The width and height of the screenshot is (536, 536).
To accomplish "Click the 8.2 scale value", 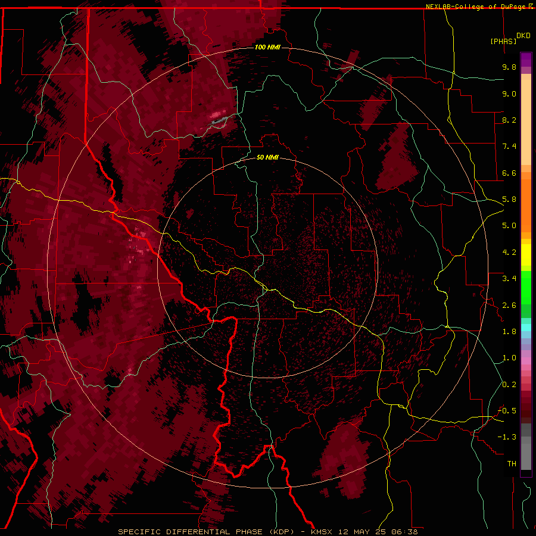I will coord(509,120).
